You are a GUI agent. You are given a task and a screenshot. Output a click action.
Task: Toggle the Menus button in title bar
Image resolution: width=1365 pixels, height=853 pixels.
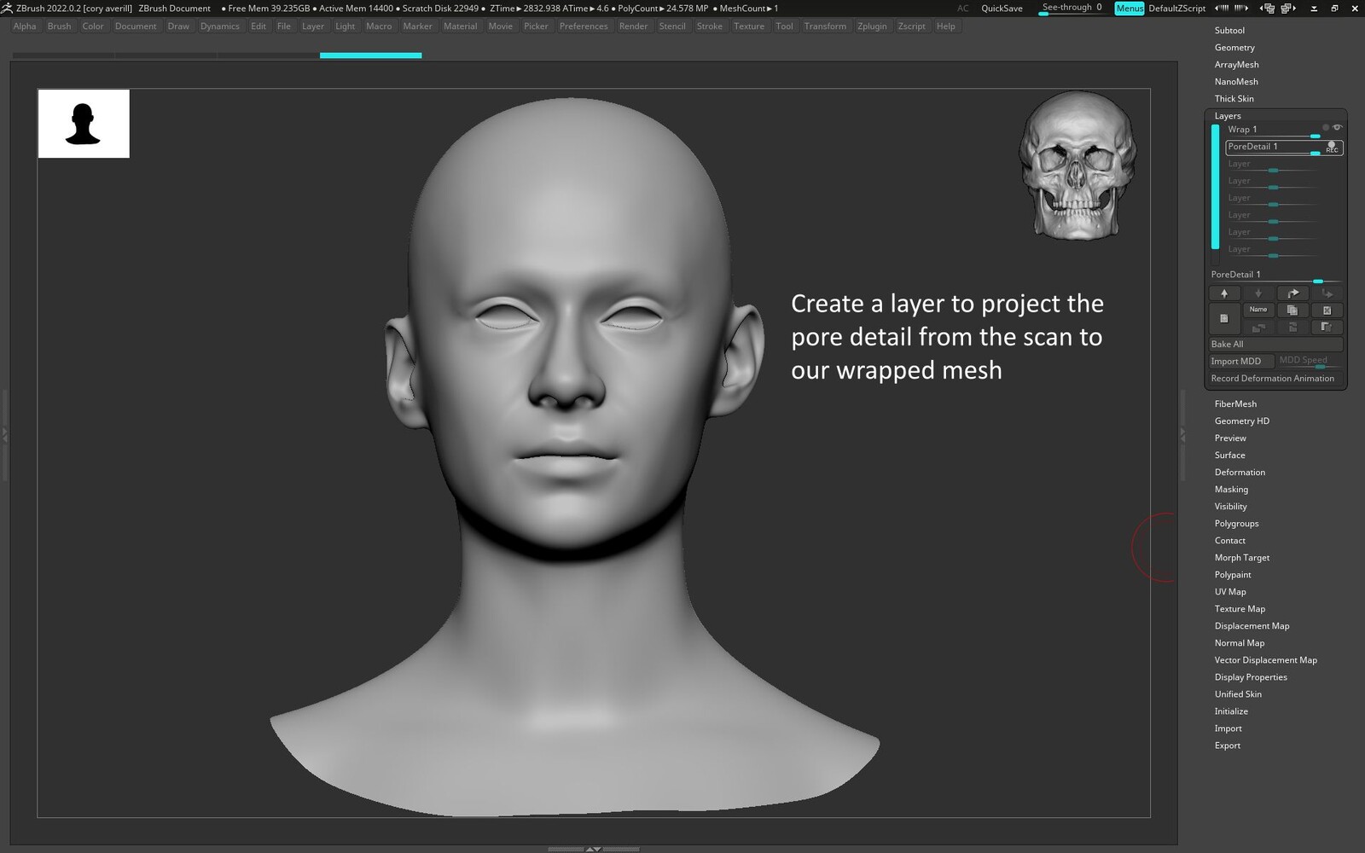(1129, 9)
